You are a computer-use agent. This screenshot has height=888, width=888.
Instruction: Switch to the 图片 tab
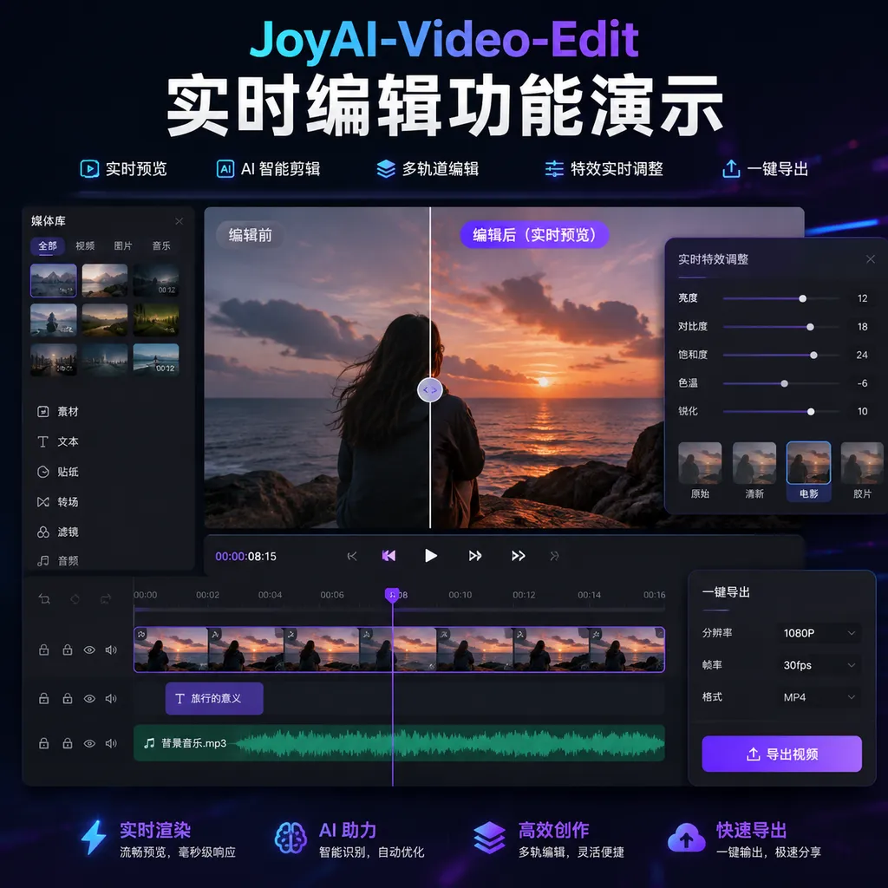pos(123,245)
